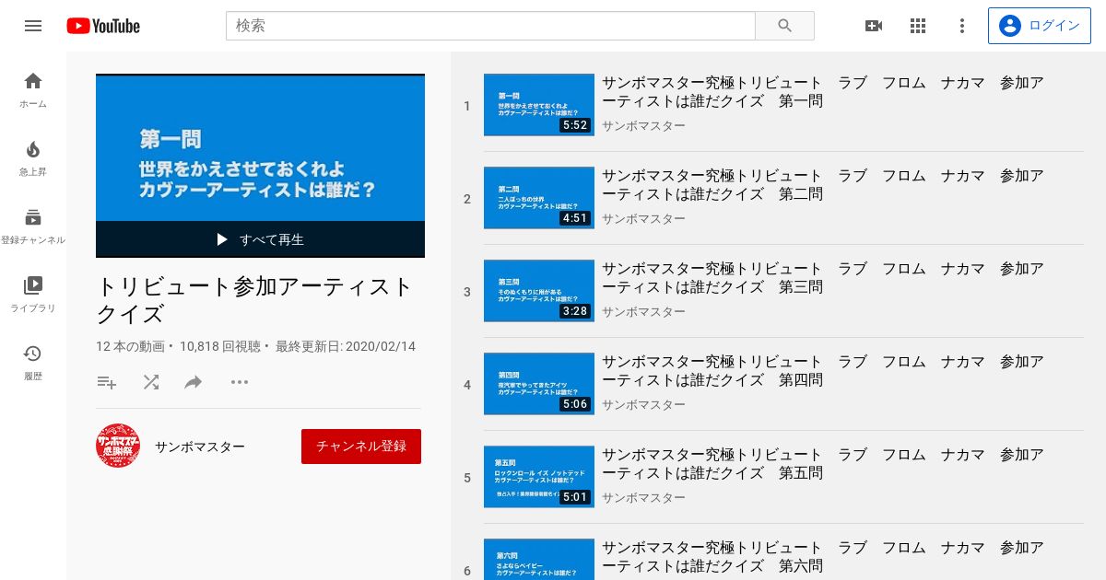Click 最終更新日: 2020/02/14 text
The height and width of the screenshot is (580, 1106).
point(346,347)
